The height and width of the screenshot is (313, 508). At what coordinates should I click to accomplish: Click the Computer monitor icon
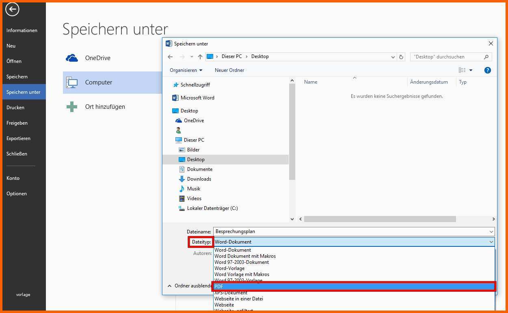[x=72, y=82]
